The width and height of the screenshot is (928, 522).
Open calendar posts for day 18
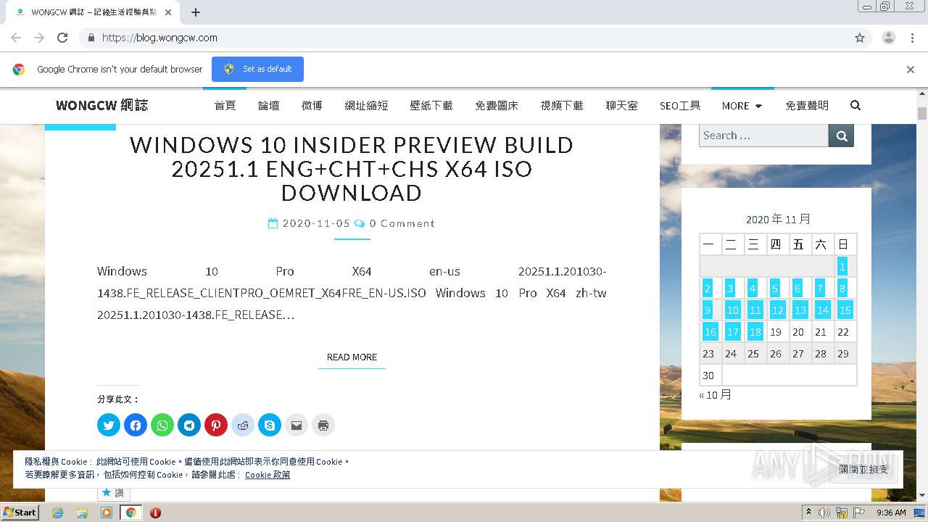click(755, 332)
